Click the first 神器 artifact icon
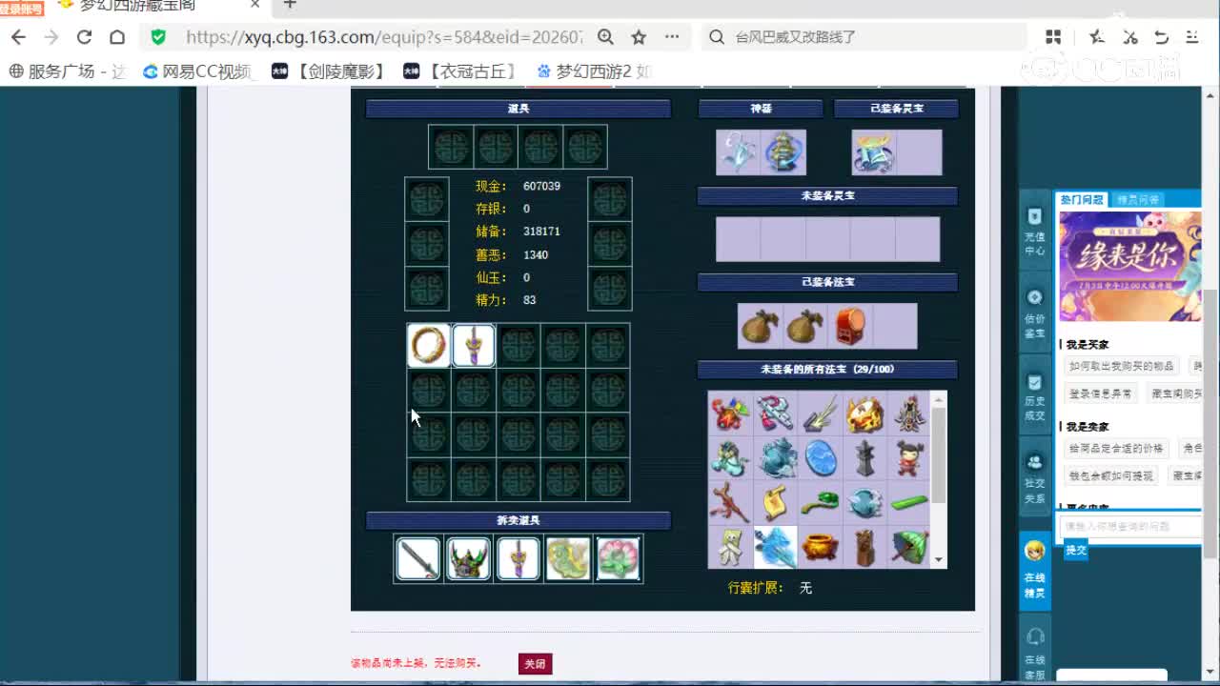1220x686 pixels. pyautogui.click(x=739, y=152)
